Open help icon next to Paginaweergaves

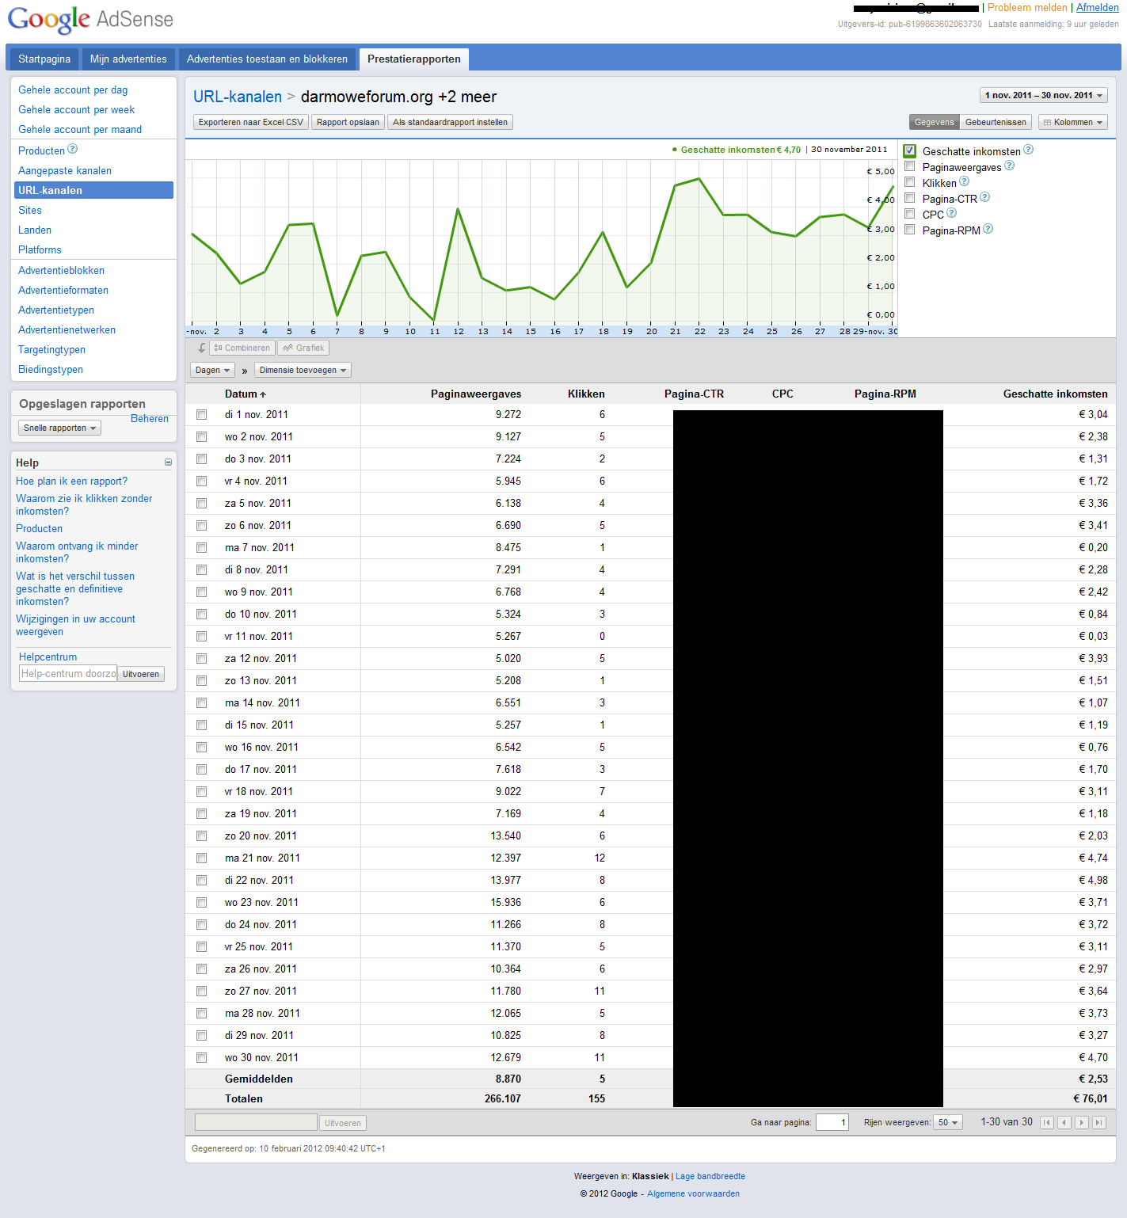point(1009,166)
